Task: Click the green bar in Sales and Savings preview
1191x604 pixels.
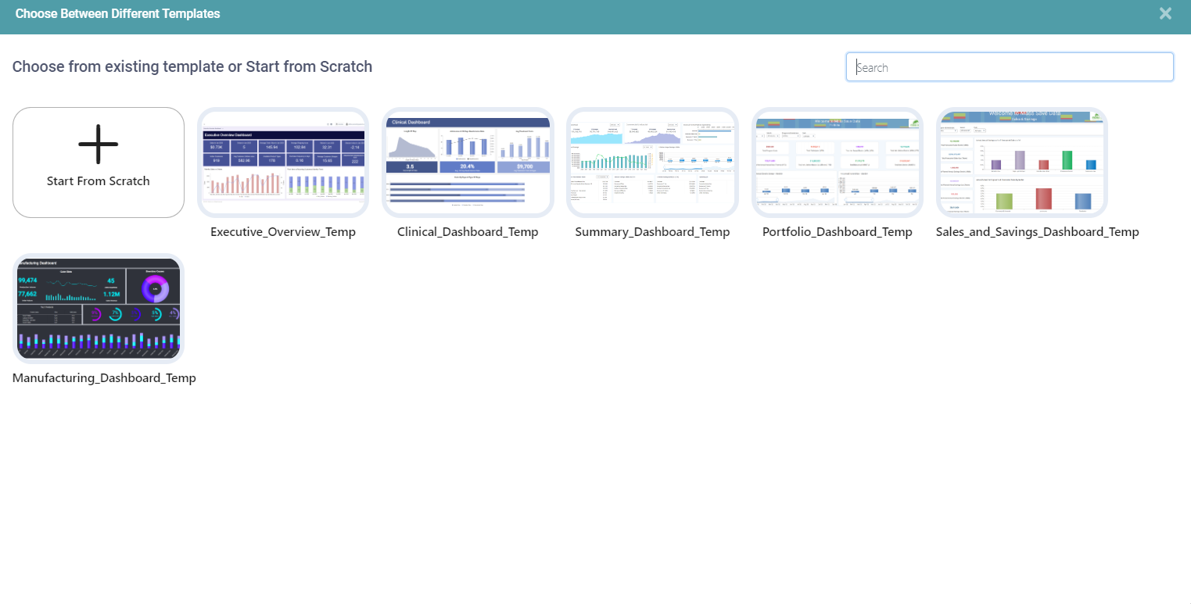Action: click(x=1067, y=160)
